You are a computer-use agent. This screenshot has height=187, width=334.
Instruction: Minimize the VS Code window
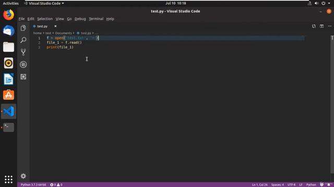click(320, 11)
